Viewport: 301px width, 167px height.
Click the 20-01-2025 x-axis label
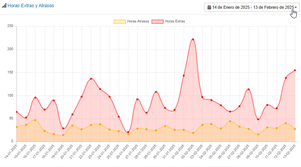click(67, 151)
